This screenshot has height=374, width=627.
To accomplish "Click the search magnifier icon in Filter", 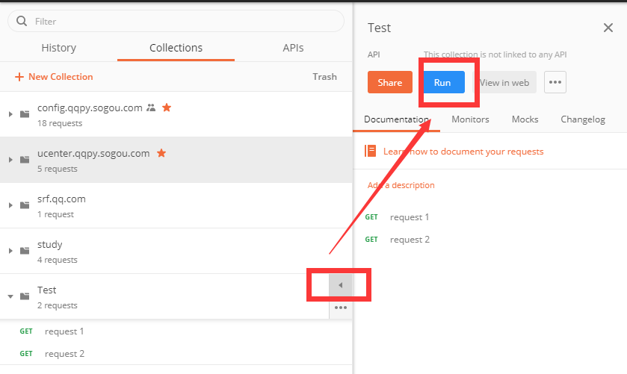I will [x=22, y=21].
